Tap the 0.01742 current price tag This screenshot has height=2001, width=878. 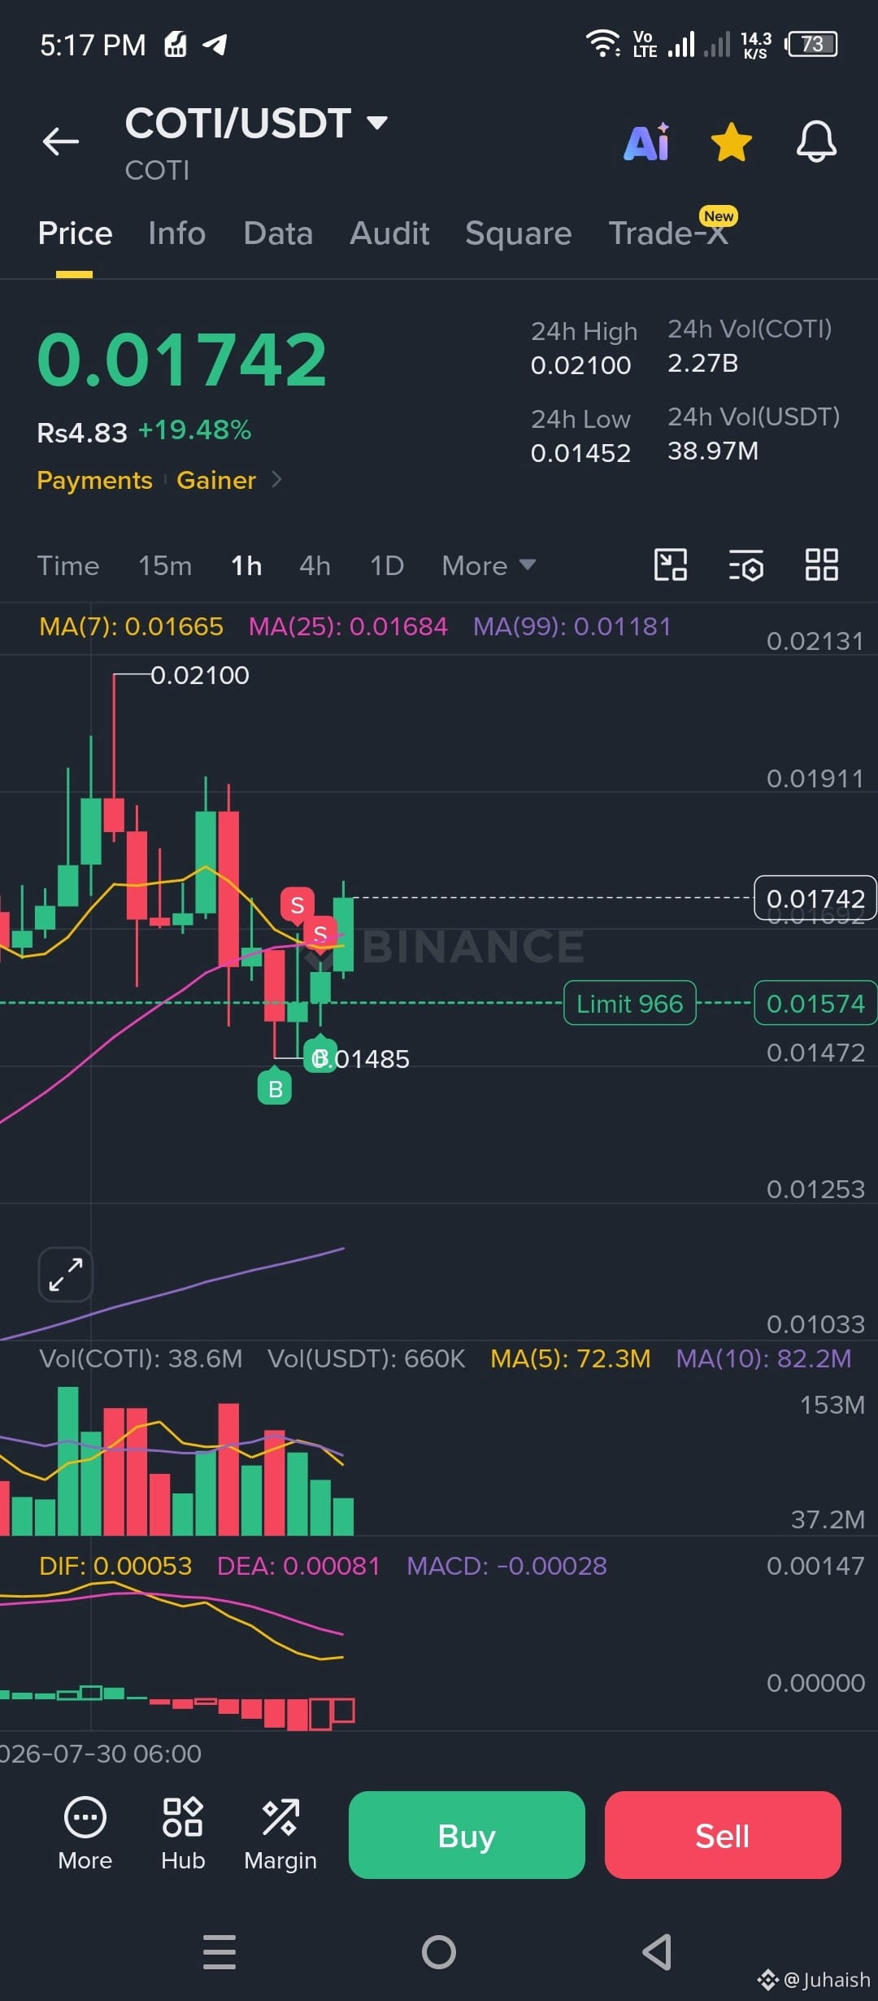click(815, 898)
